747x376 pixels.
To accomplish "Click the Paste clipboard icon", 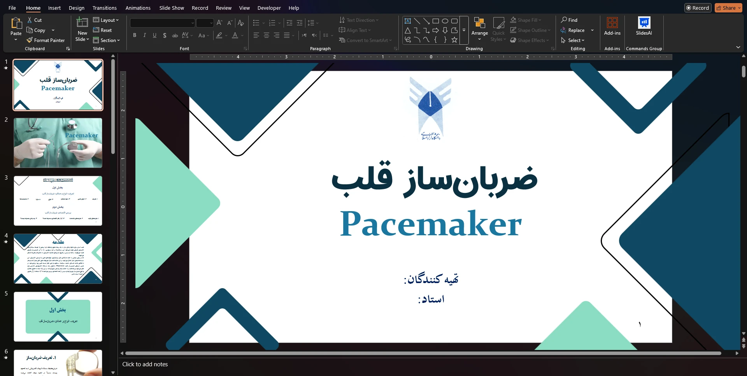I will (16, 23).
